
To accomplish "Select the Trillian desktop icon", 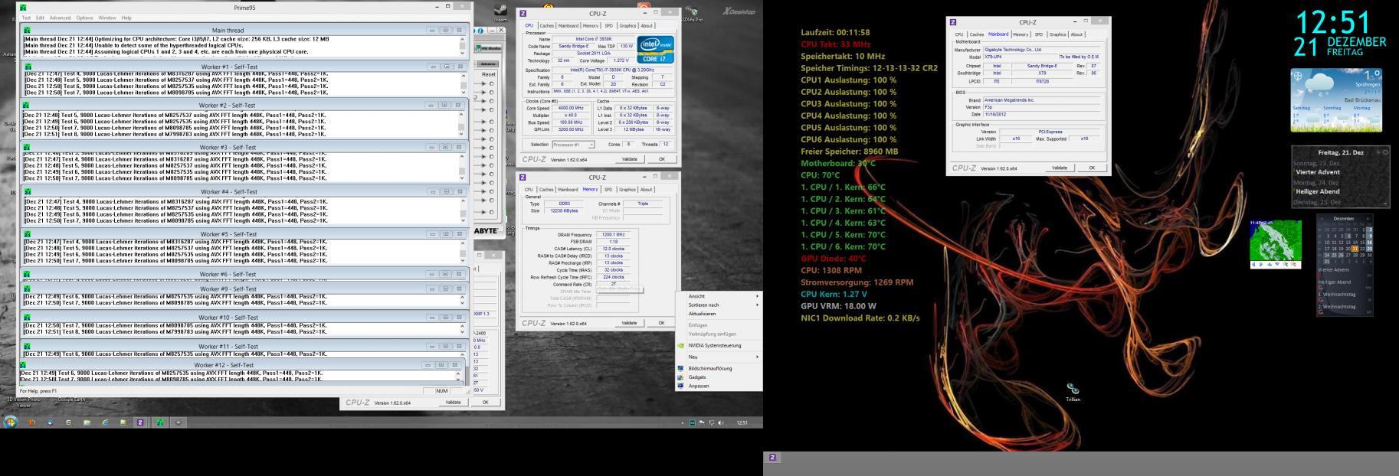I will coord(1073,393).
